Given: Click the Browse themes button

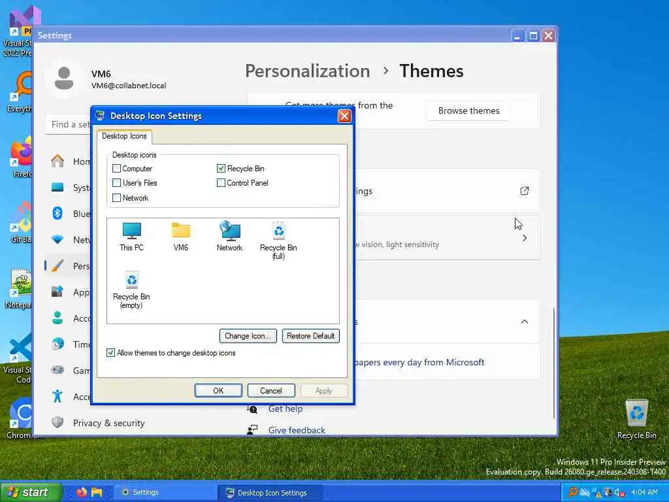Looking at the screenshot, I should point(468,110).
